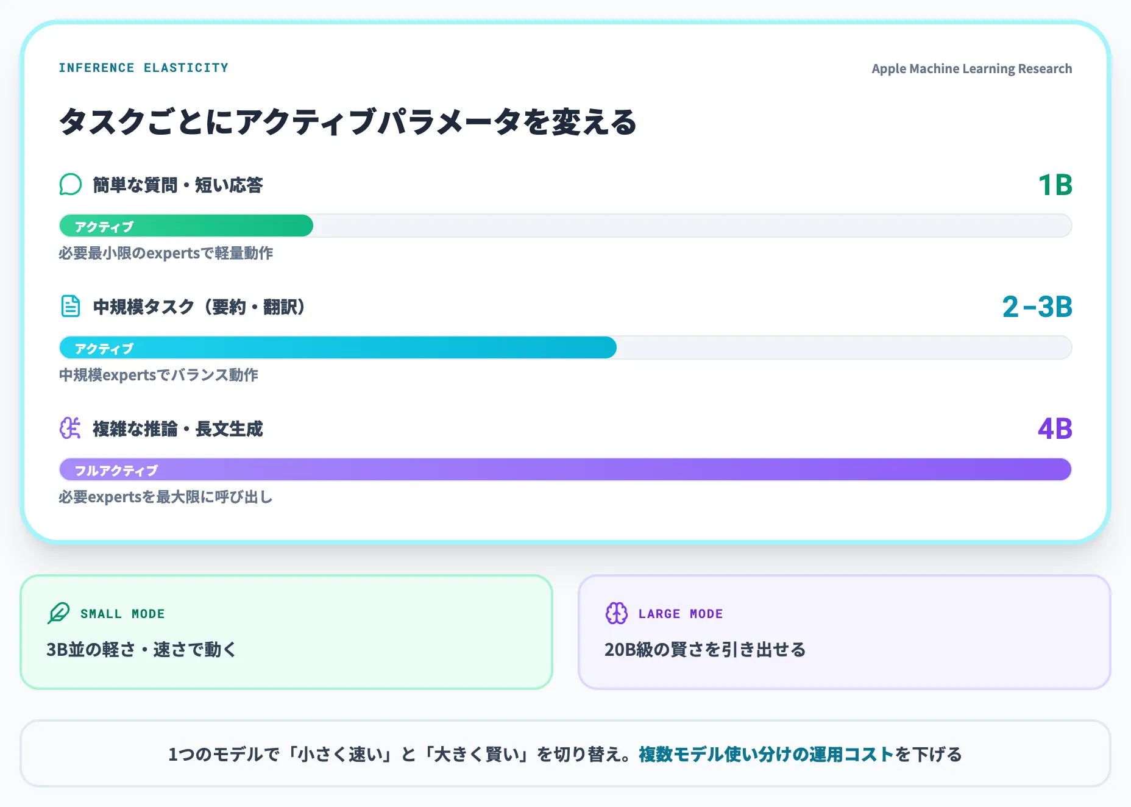Open the SMALL MODE card
Image resolution: width=1131 pixels, height=807 pixels.
click(286, 632)
